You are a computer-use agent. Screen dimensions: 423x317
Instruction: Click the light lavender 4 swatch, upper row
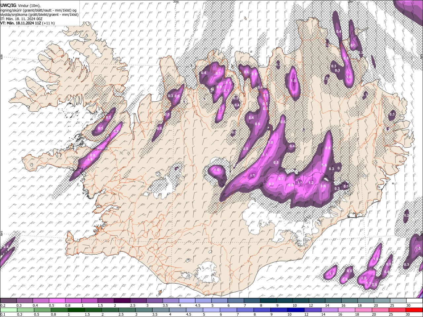click(x=186, y=301)
